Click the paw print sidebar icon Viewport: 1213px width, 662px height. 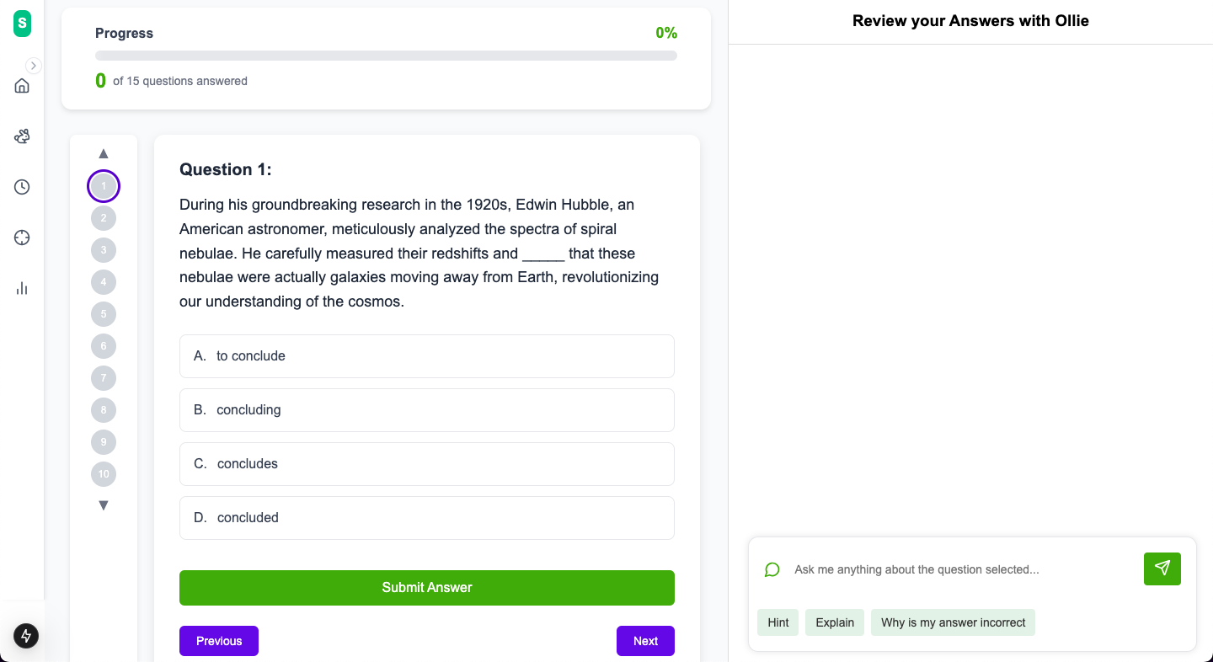[x=22, y=136]
